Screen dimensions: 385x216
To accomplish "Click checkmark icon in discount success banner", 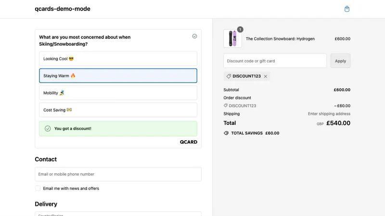I will click(48, 129).
